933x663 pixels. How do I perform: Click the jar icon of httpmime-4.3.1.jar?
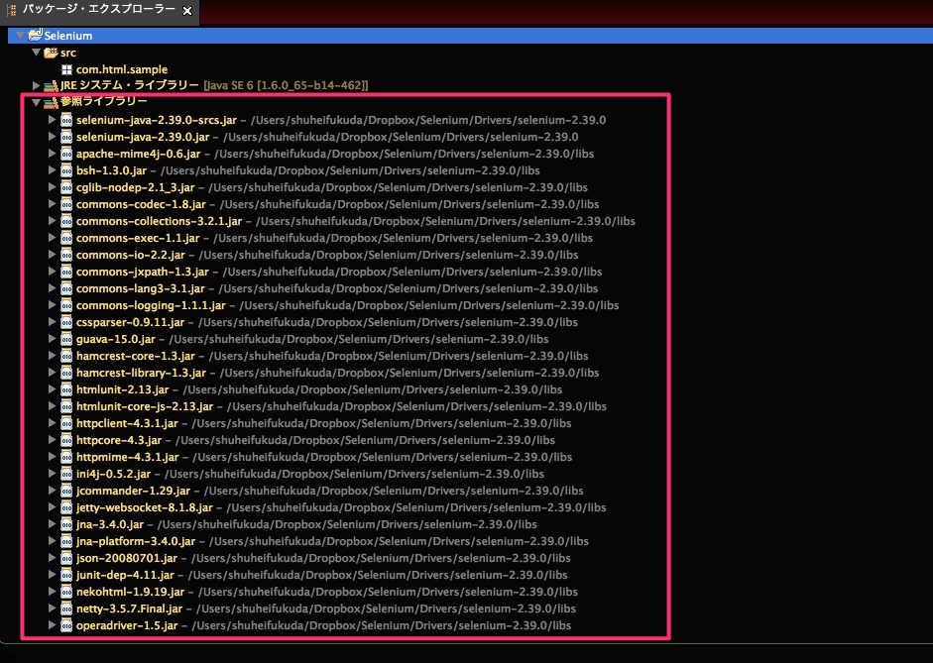click(x=66, y=457)
